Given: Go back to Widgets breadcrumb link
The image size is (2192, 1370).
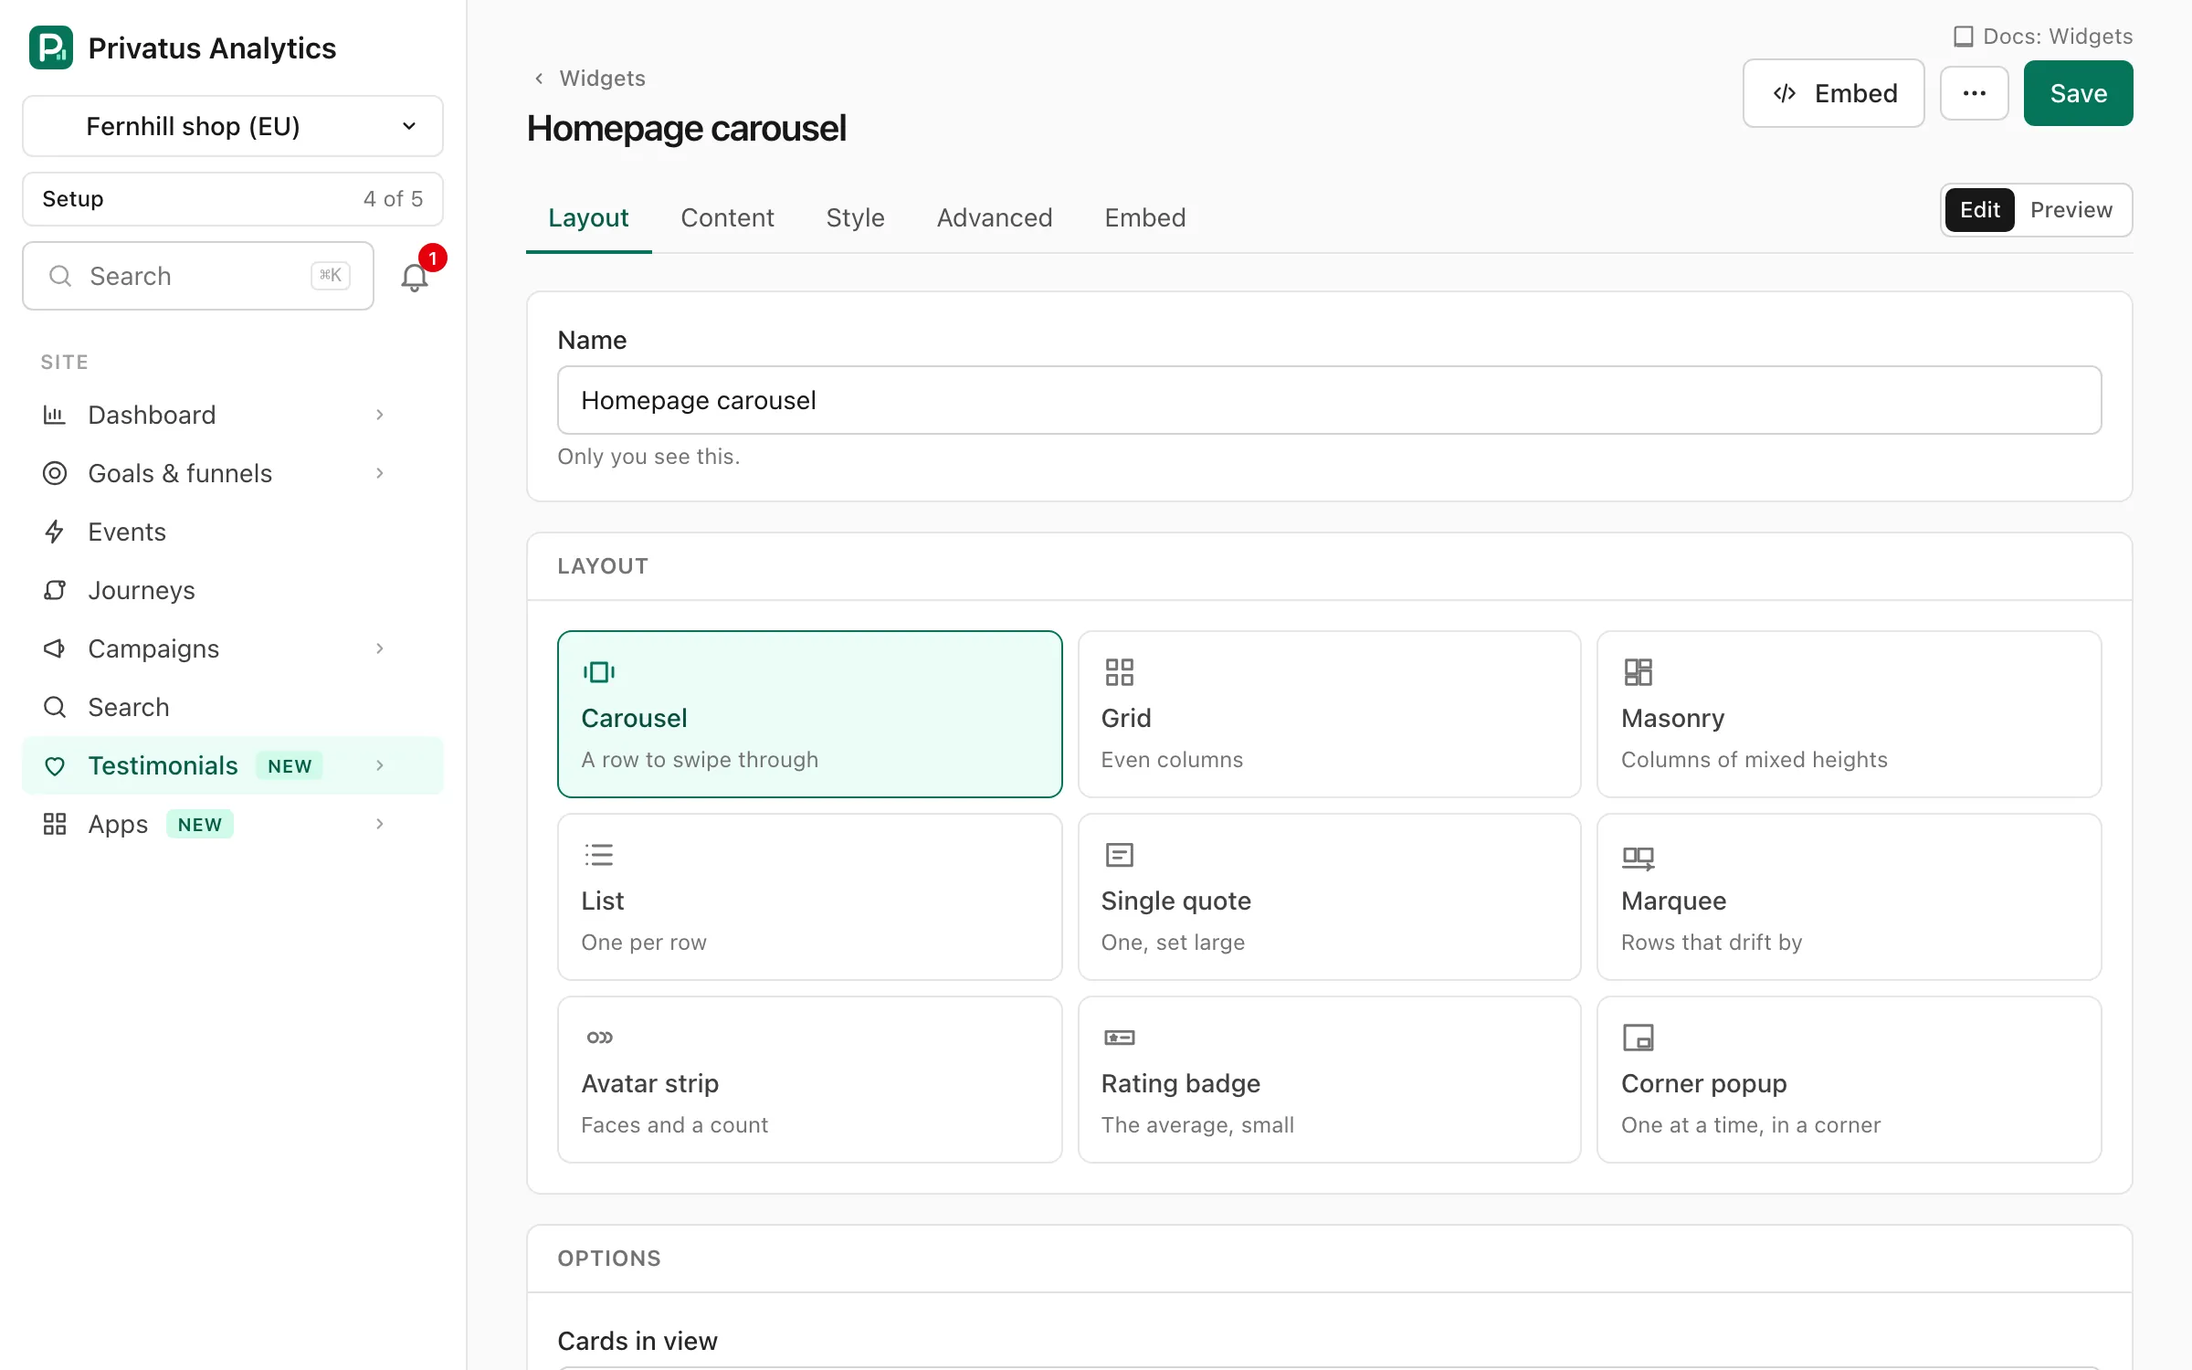Looking at the screenshot, I should 602,79.
